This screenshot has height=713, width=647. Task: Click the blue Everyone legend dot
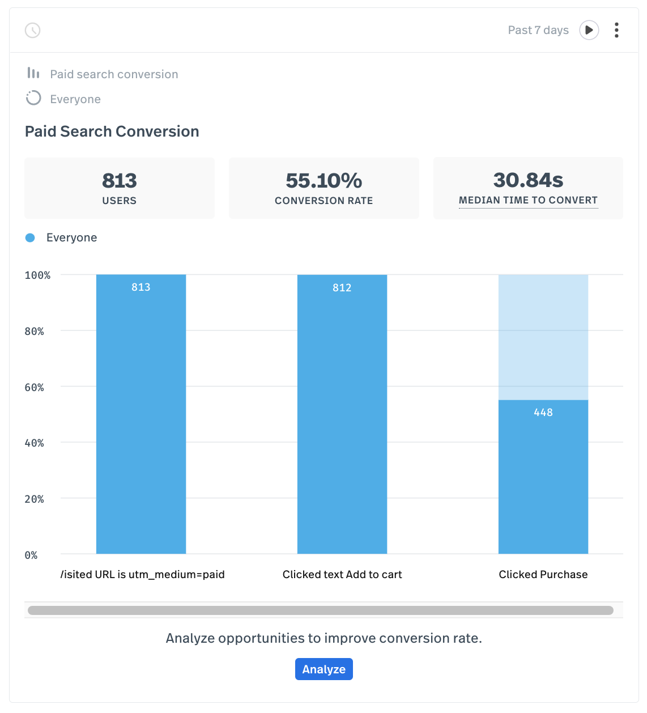[29, 237]
